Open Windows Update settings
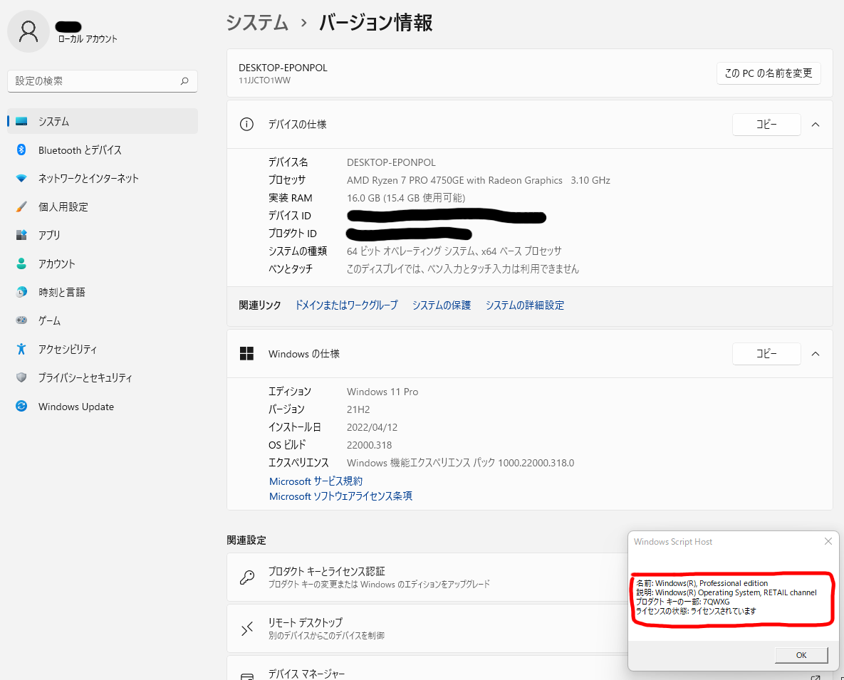844x680 pixels. [103, 406]
